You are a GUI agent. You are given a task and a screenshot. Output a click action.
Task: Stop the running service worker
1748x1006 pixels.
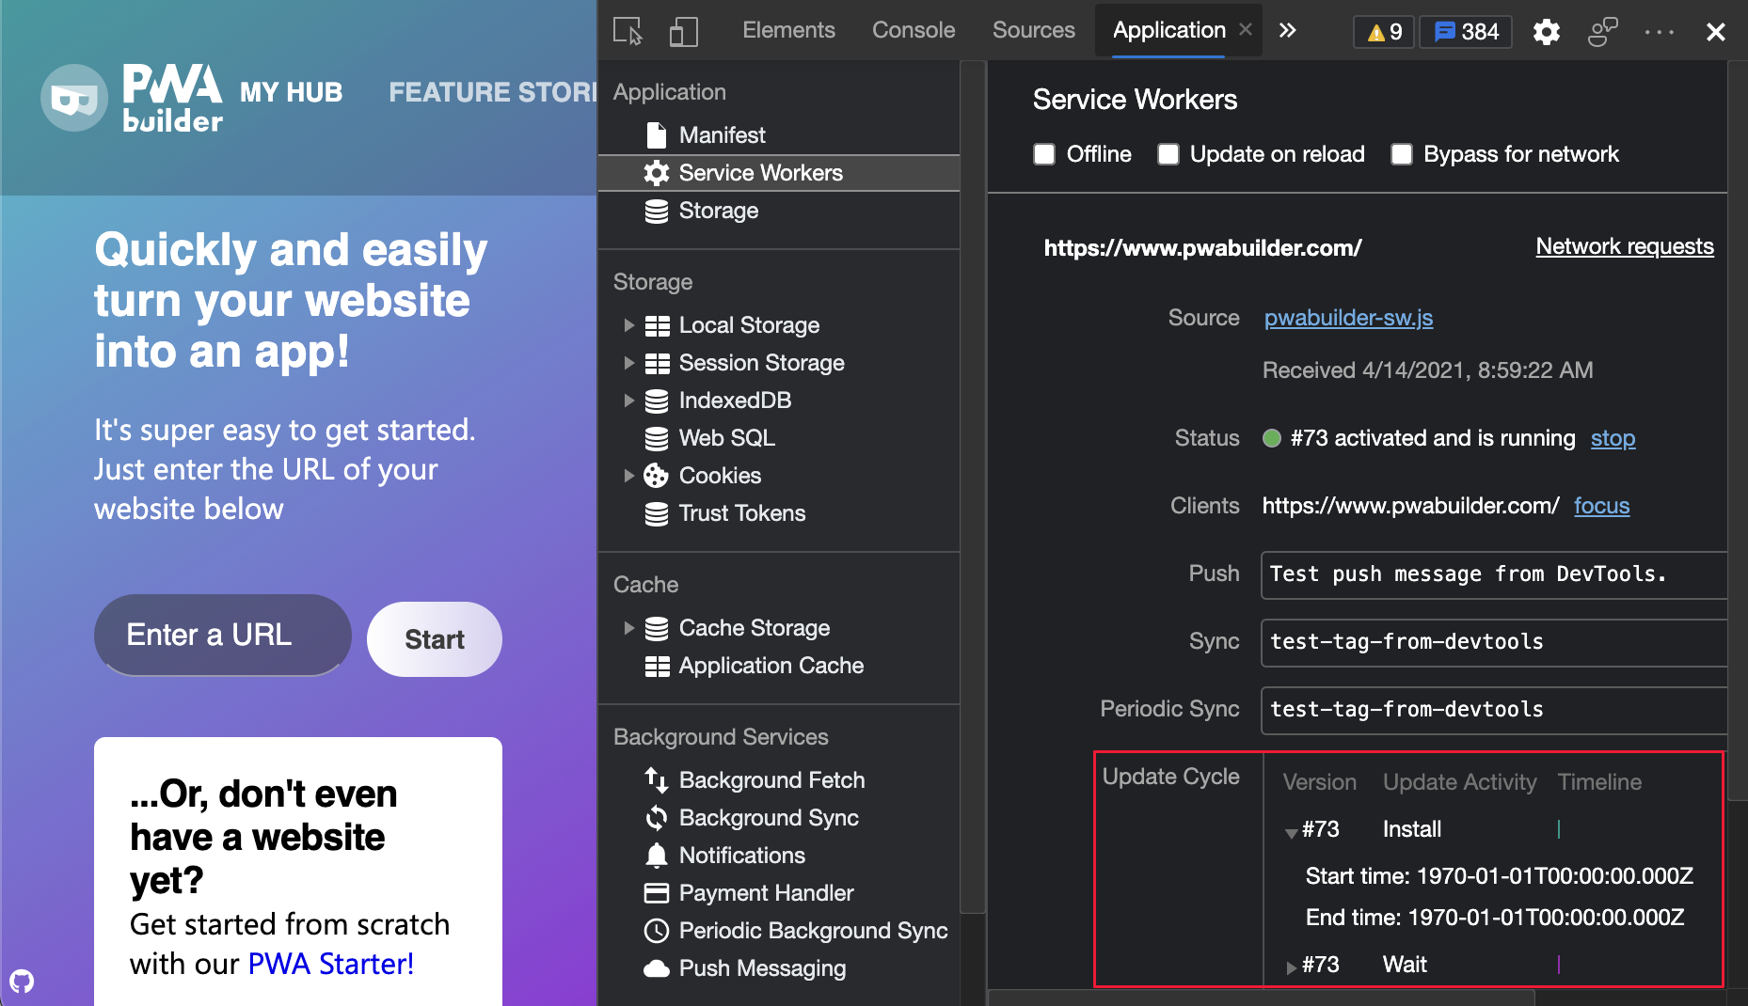point(1613,438)
